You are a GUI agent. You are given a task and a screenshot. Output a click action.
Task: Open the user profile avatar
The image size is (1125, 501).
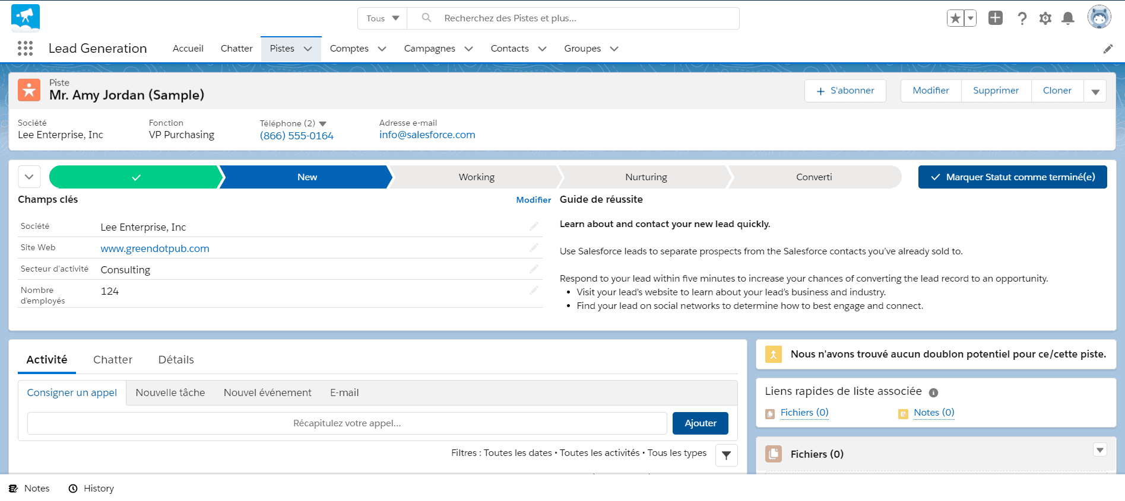pos(1099,17)
